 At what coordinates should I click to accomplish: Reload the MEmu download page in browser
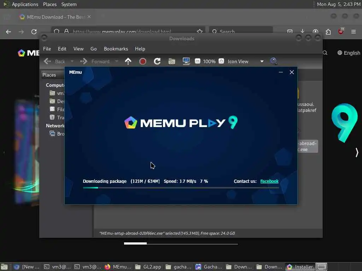(x=34, y=32)
